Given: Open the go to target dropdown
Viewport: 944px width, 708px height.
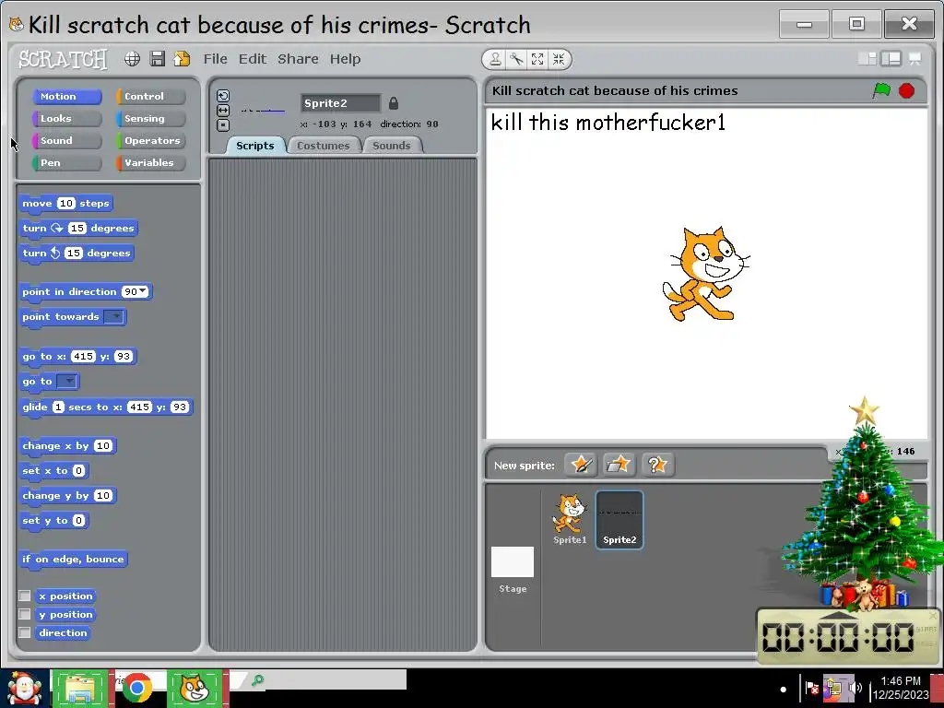Looking at the screenshot, I should (x=66, y=381).
